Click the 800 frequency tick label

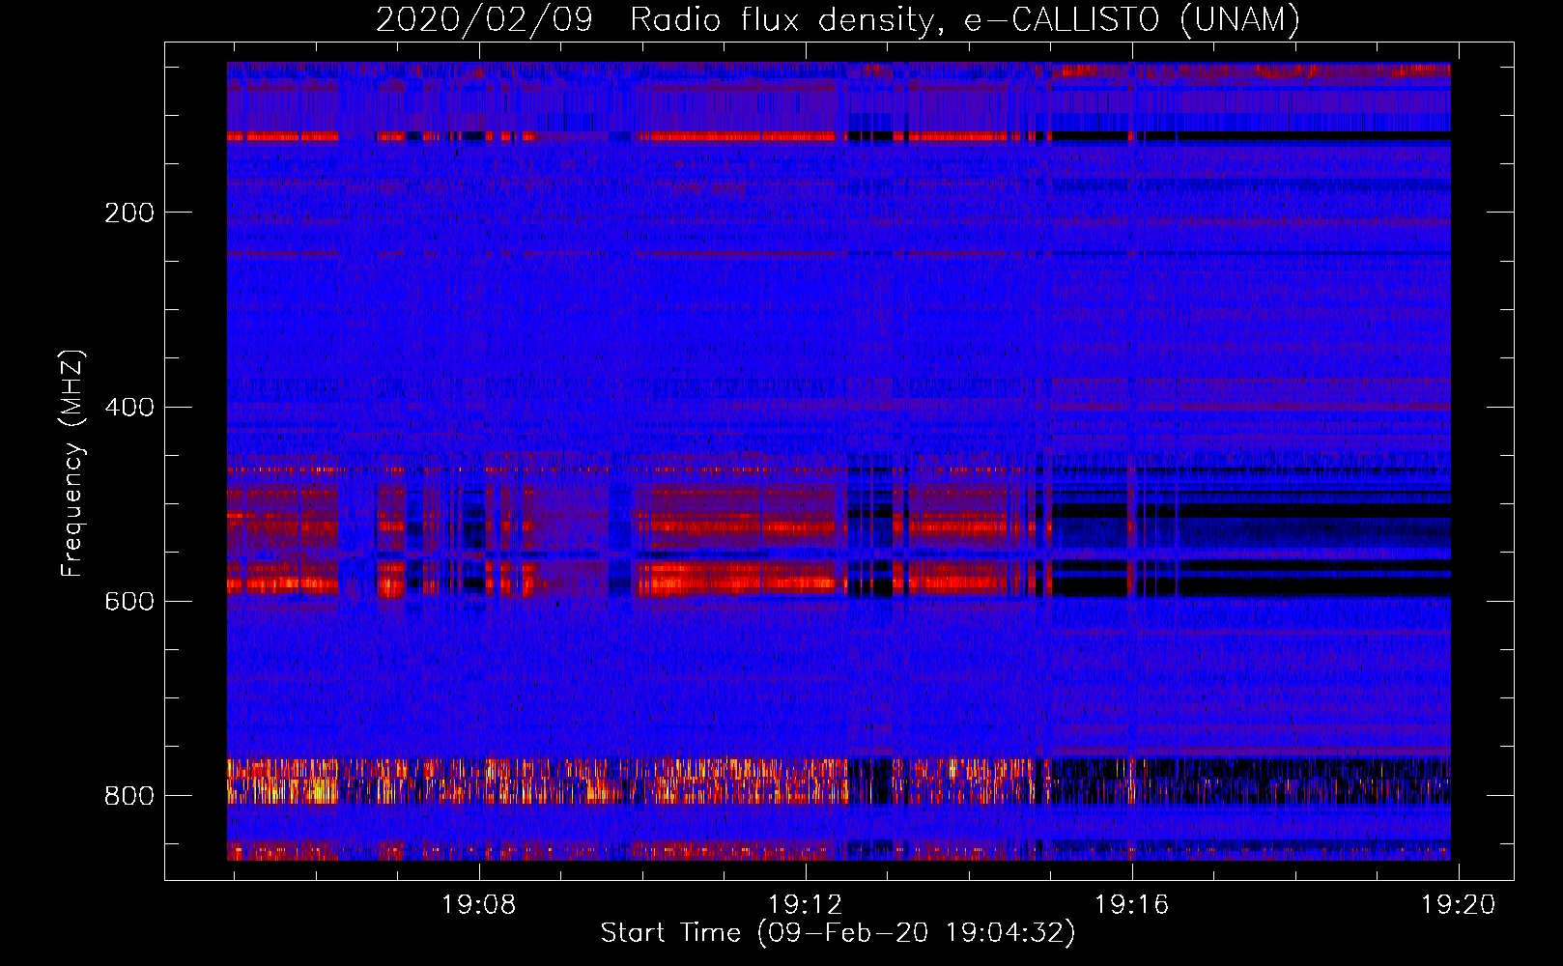[129, 796]
